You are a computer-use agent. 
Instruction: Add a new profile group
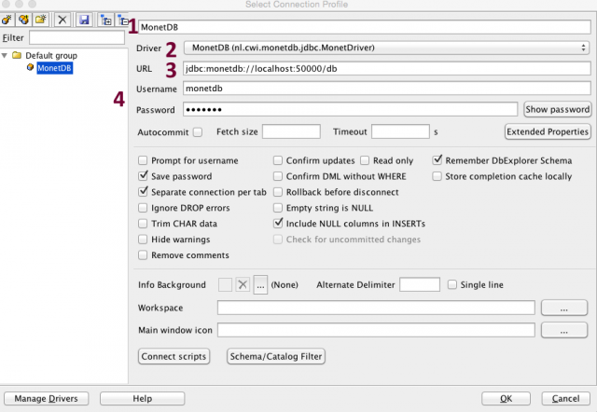coord(41,19)
